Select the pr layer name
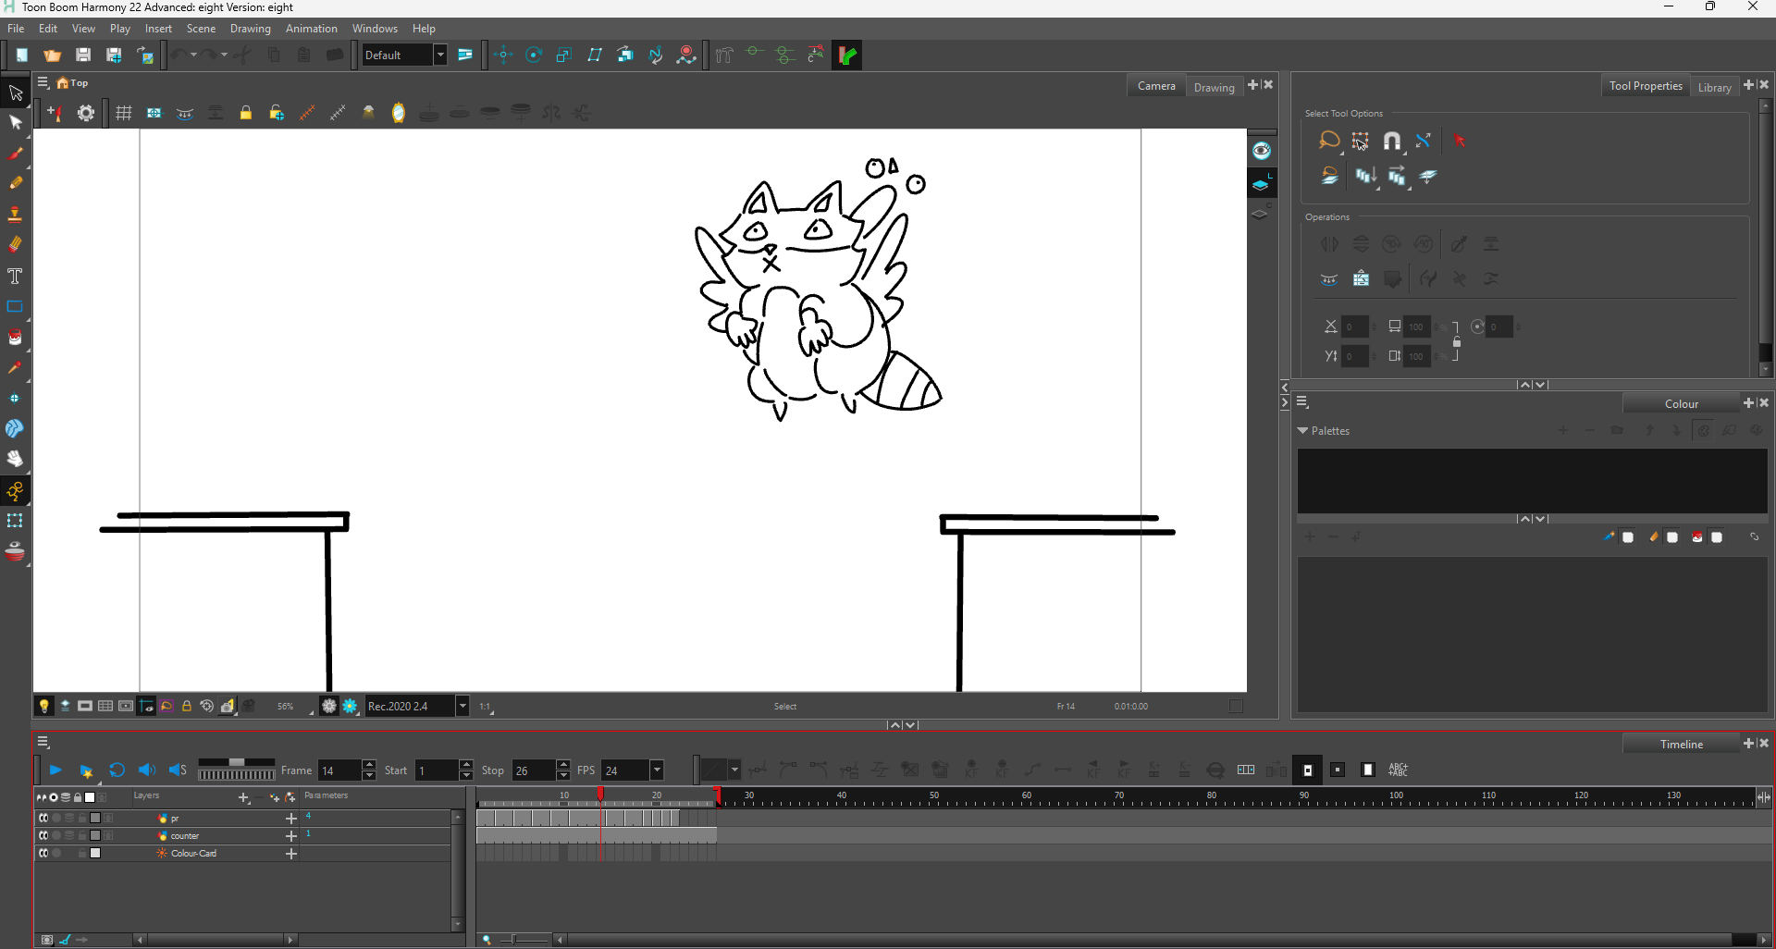 tap(175, 819)
